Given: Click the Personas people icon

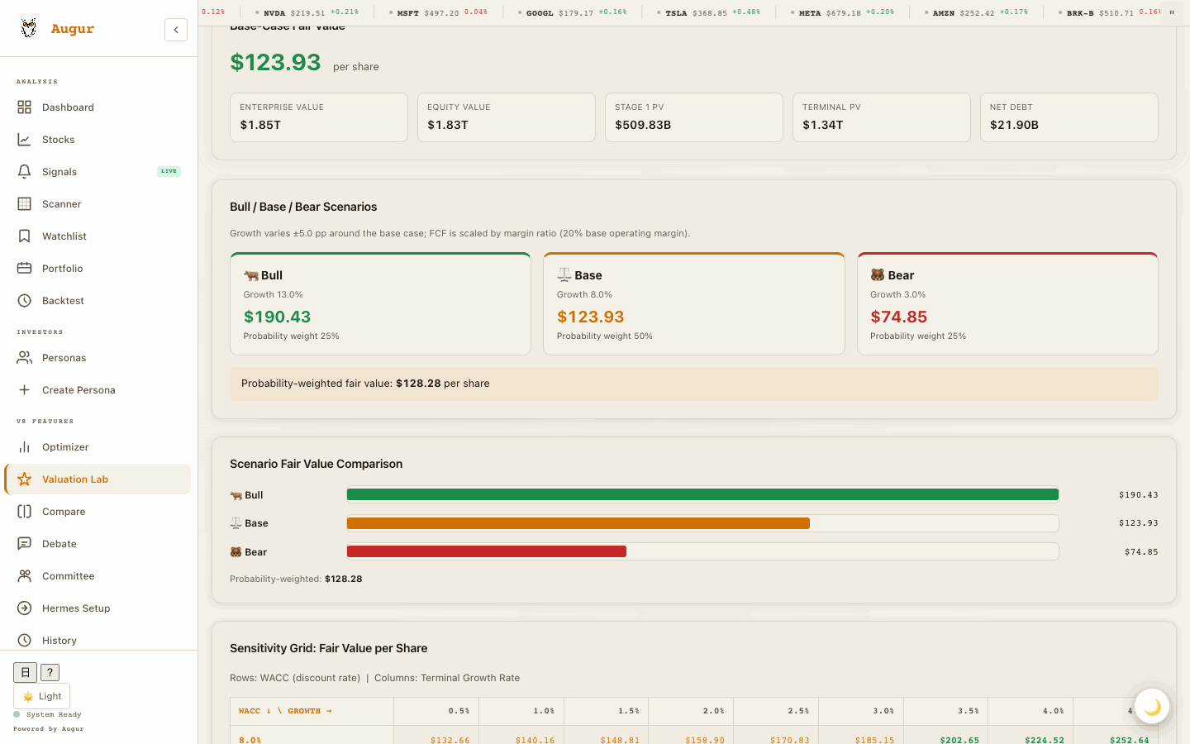Looking at the screenshot, I should tap(25, 358).
